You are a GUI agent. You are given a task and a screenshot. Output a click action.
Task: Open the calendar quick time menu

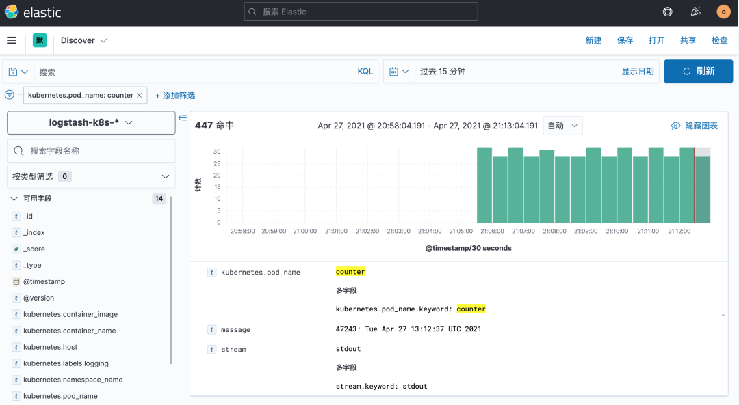point(399,72)
